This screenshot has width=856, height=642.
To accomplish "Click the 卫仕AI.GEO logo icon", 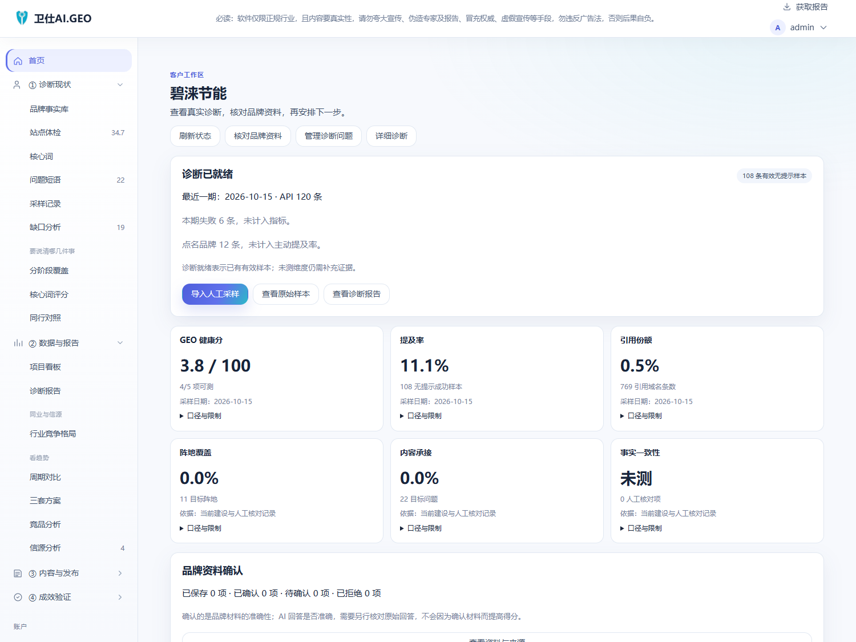I will 22,18.
